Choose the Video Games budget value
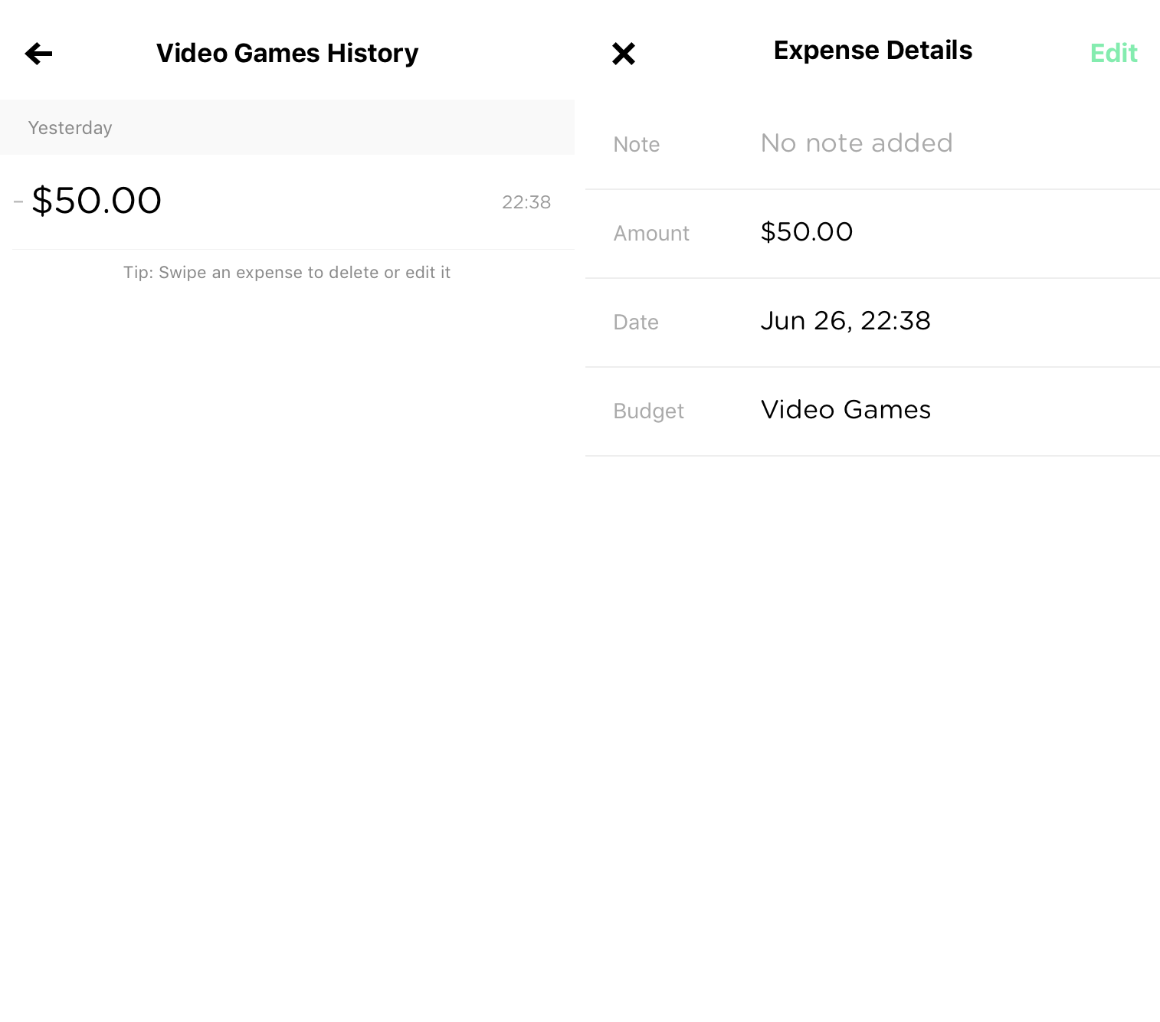This screenshot has height=1022, width=1160. [845, 410]
